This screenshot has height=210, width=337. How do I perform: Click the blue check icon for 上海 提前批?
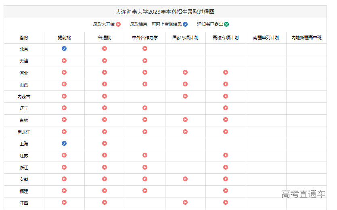coord(64,143)
